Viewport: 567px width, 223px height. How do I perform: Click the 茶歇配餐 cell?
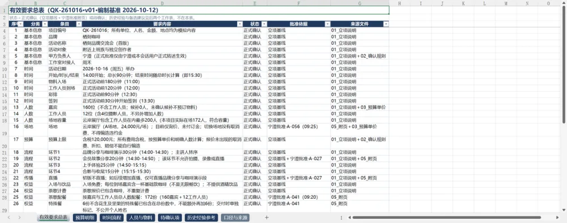[x=65, y=198]
